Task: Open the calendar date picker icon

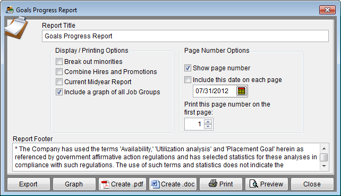Action: tap(241, 91)
